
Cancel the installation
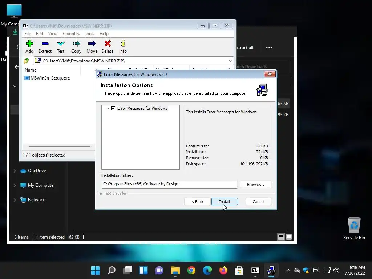(x=258, y=201)
